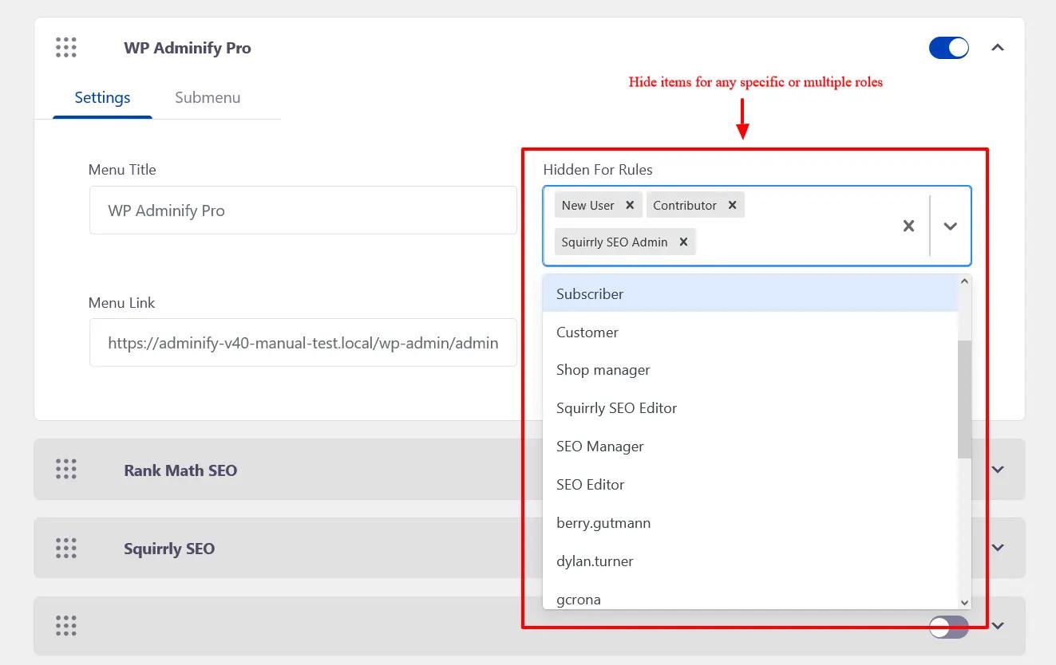Expand the Squirrly SEO section
This screenshot has width=1056, height=665.
[997, 548]
